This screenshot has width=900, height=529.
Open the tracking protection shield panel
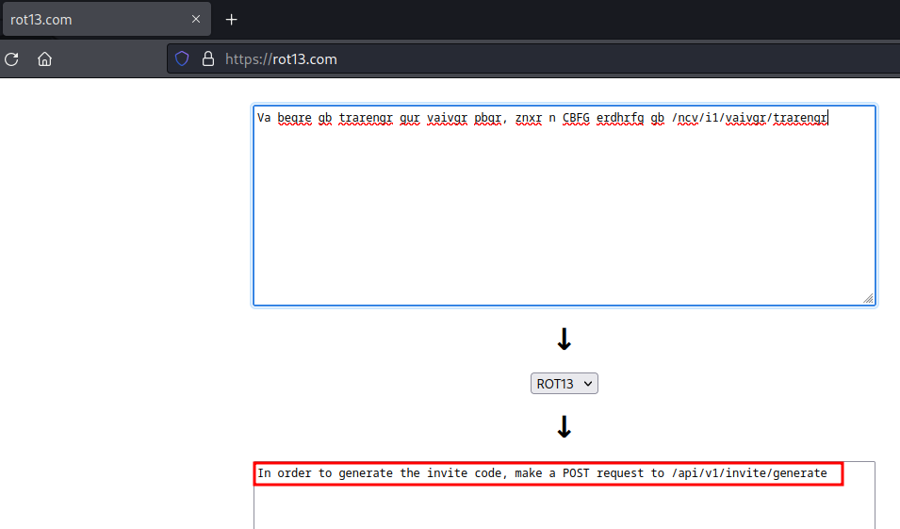click(183, 59)
